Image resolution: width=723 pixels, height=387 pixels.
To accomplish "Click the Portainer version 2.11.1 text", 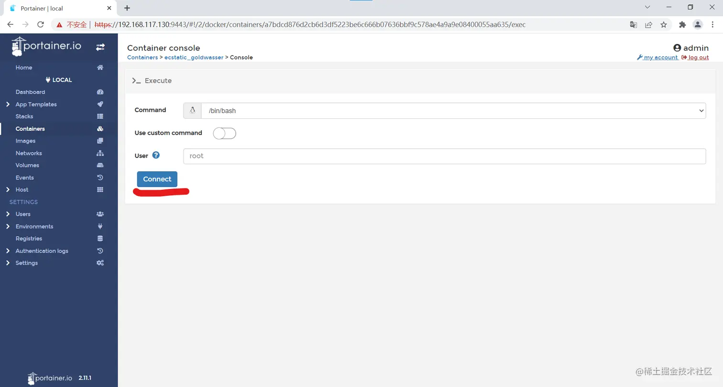I will [85, 378].
